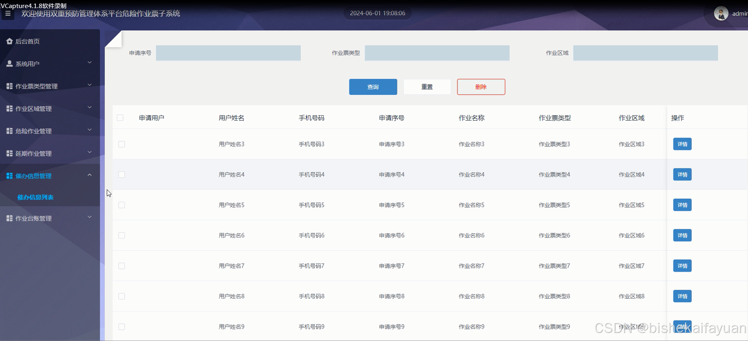Check the row for 用户姓名8
This screenshot has width=748, height=341.
tap(122, 296)
